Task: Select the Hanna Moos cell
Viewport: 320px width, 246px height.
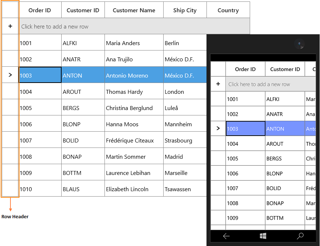Action: click(x=134, y=123)
